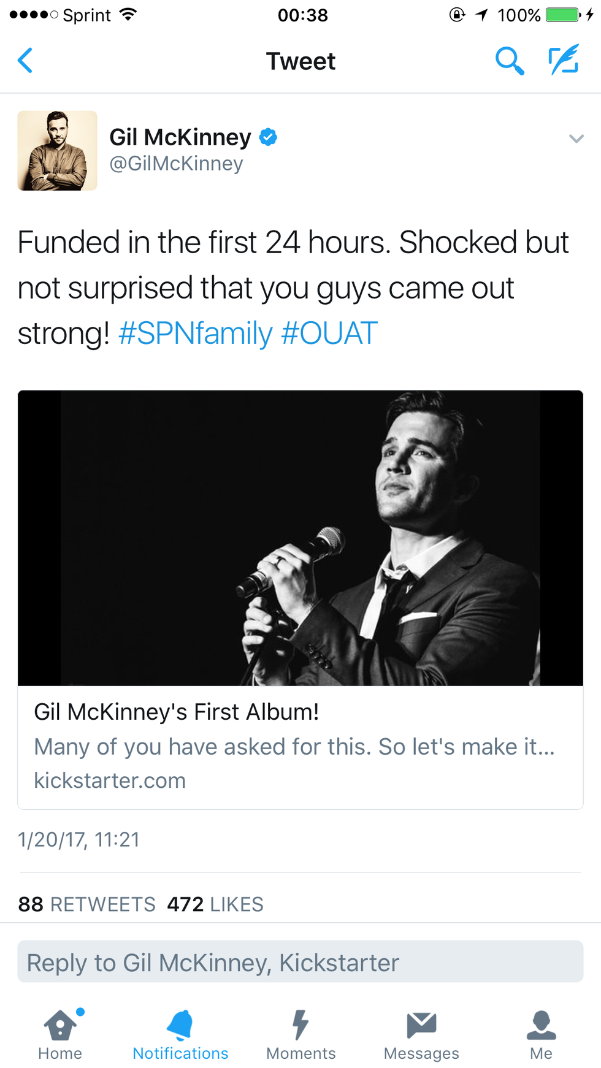This screenshot has width=601, height=1068.
Task: Tap the back arrow icon
Action: [26, 61]
